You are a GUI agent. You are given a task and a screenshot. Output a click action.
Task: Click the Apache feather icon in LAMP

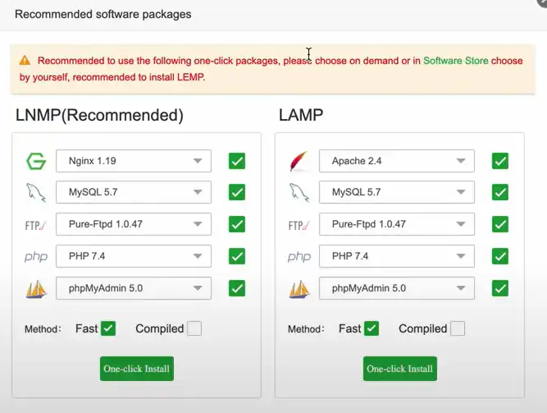tap(299, 161)
